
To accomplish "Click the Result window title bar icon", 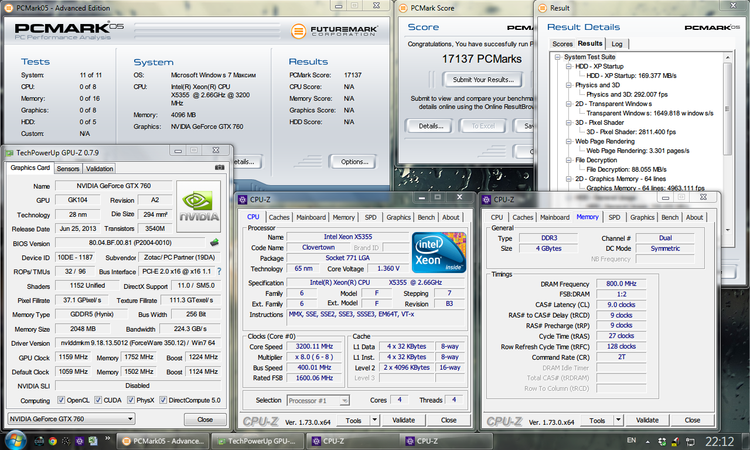I will point(543,8).
